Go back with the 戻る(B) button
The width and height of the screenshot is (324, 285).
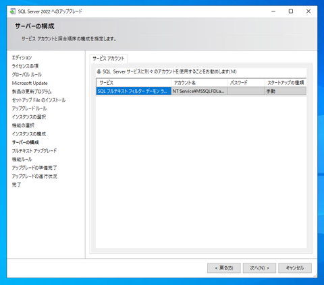coord(224,268)
